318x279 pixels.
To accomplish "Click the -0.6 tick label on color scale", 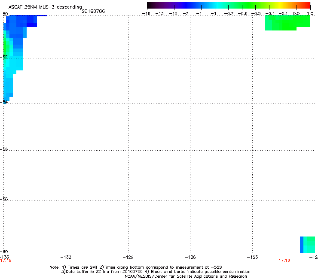I will tap(242, 14).
